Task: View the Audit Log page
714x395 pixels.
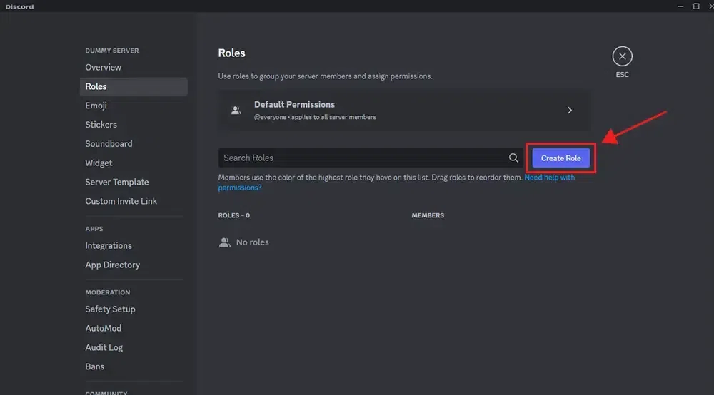Action: tap(104, 347)
